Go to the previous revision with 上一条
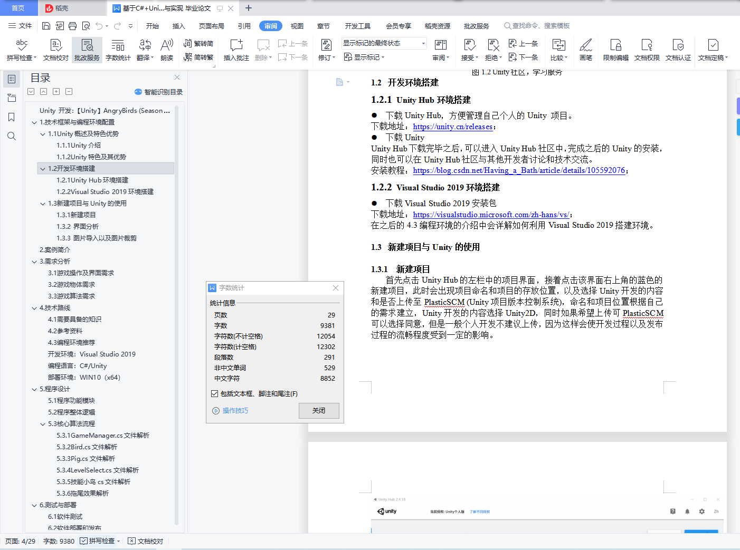The image size is (740, 550). click(523, 44)
